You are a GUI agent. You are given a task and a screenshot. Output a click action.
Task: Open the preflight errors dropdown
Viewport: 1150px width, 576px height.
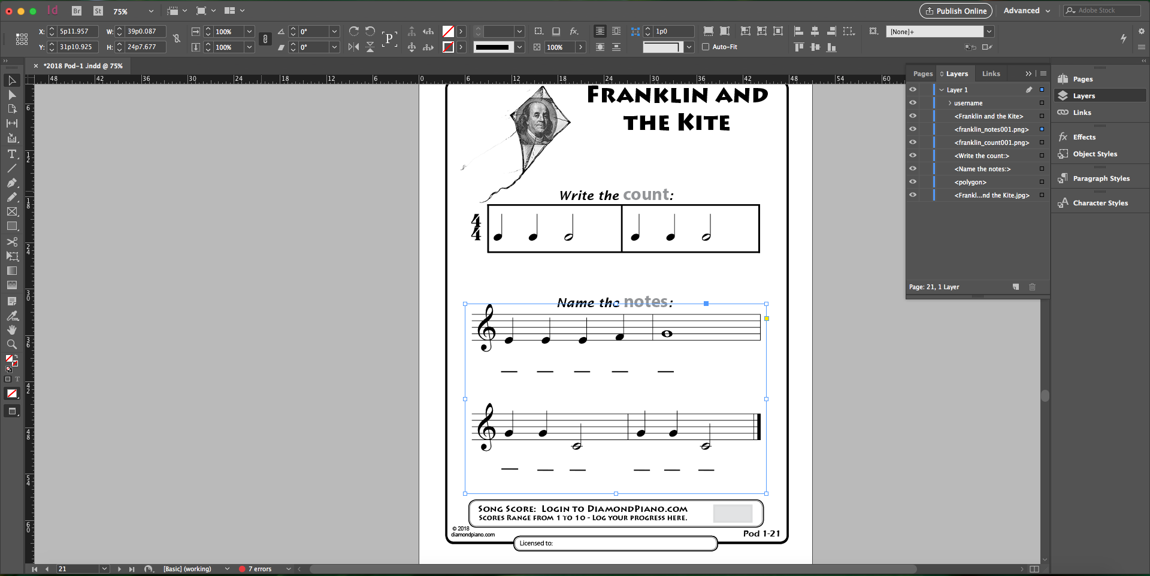pos(289,569)
